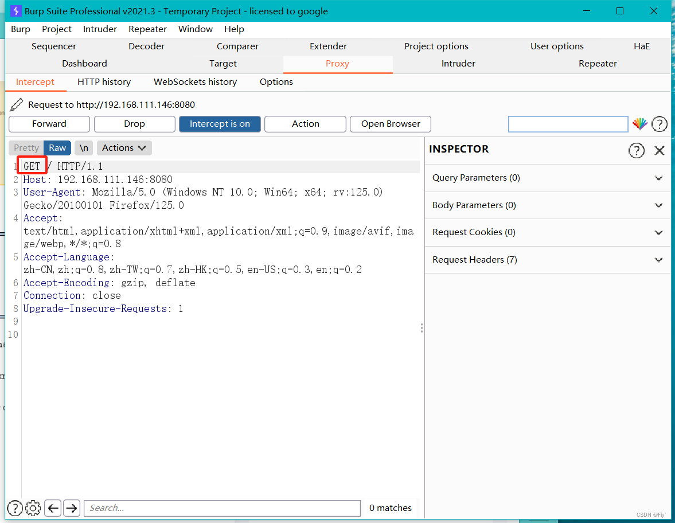Switch to WebSockets history tab
This screenshot has height=523, width=675.
[195, 82]
